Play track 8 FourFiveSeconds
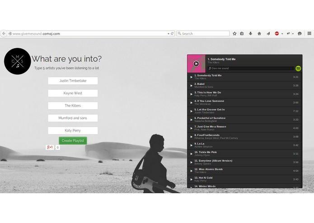This screenshot has height=223, width=314. pyautogui.click(x=191, y=137)
